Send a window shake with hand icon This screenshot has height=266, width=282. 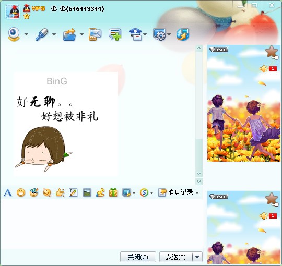(x=60, y=193)
